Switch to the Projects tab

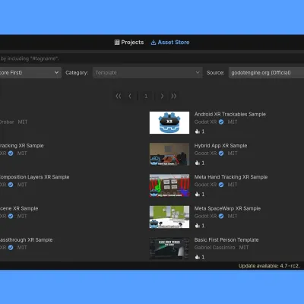(x=129, y=43)
